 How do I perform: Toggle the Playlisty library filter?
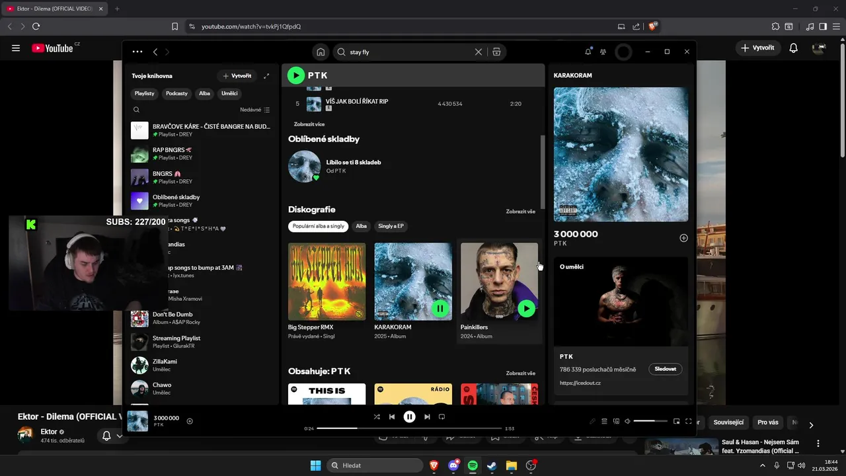click(144, 93)
